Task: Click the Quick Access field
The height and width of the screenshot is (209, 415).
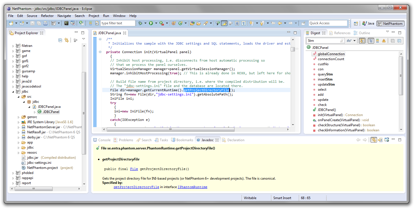Action: (328, 23)
